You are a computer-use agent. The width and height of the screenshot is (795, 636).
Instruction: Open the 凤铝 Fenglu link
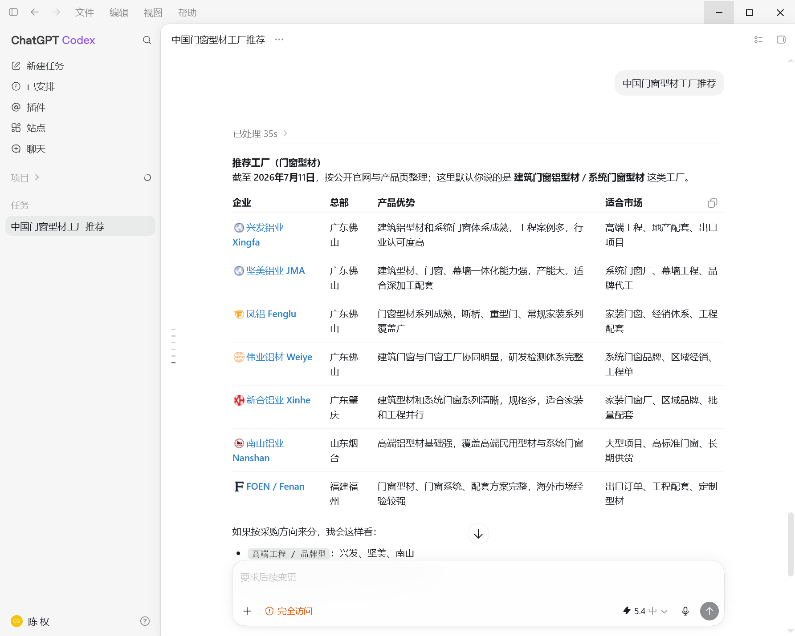pyautogui.click(x=265, y=314)
